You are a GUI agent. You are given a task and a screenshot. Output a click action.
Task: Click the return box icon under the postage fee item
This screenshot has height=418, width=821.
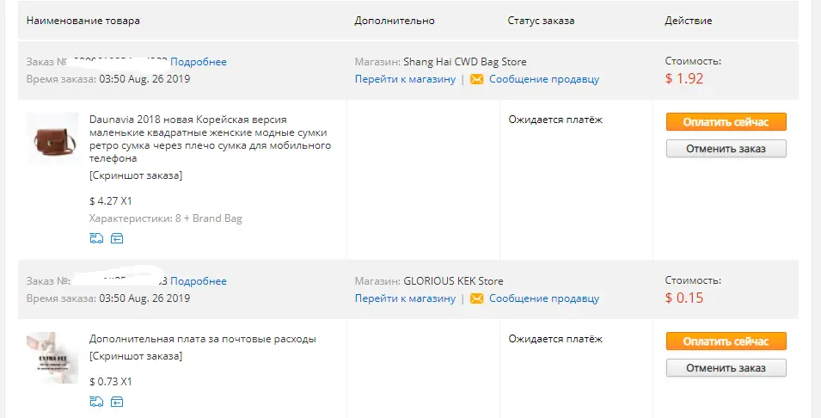click(x=117, y=402)
